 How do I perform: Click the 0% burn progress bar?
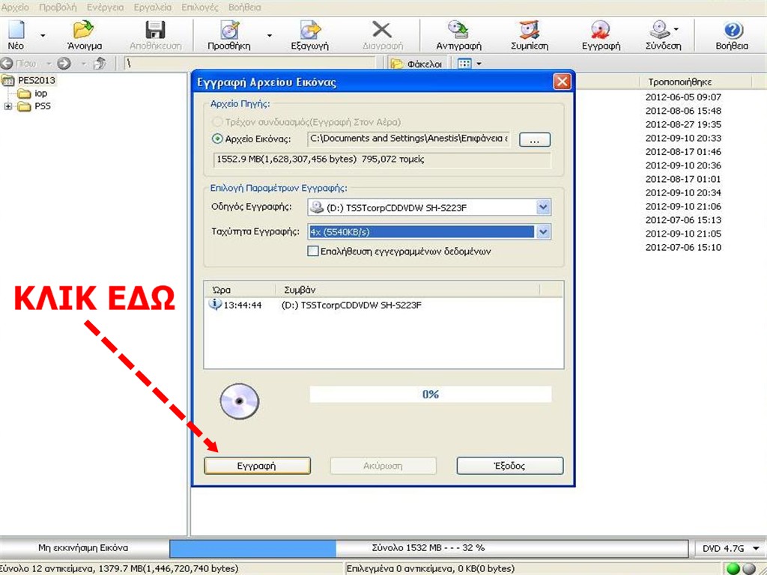coord(430,395)
